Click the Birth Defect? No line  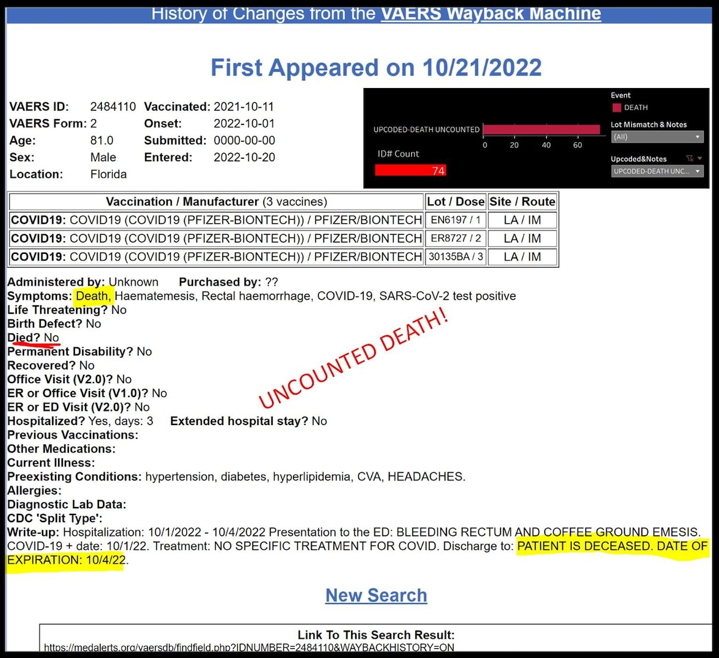click(x=54, y=324)
